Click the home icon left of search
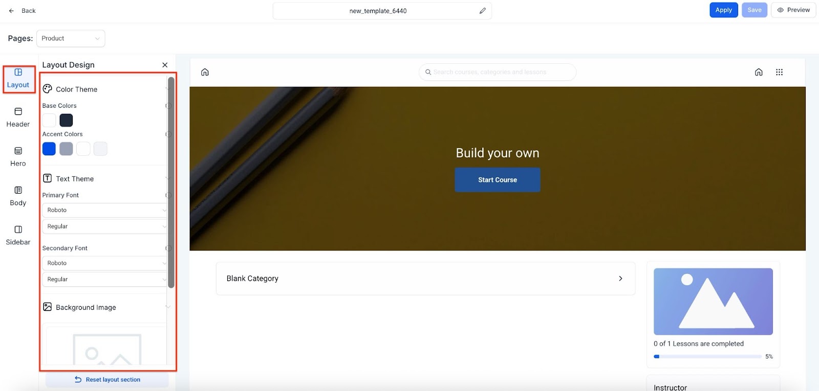Screen dimensions: 819x391 (205, 72)
